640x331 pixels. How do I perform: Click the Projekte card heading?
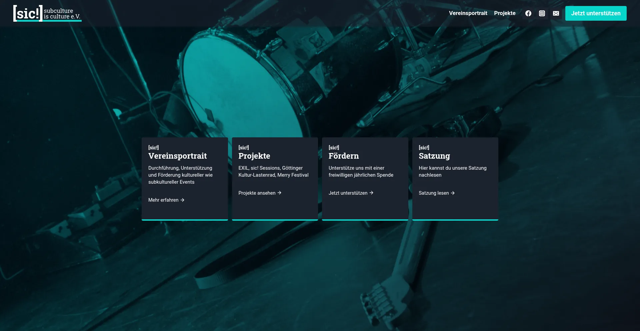254,156
